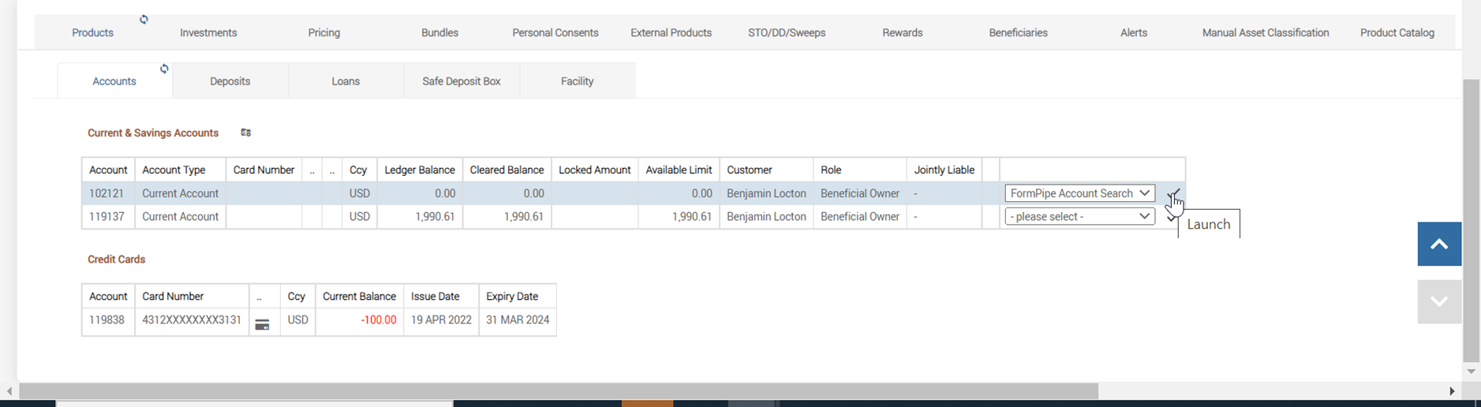This screenshot has width=1481, height=407.
Task: Click refresh icon on Accounts tab
Action: 164,69
